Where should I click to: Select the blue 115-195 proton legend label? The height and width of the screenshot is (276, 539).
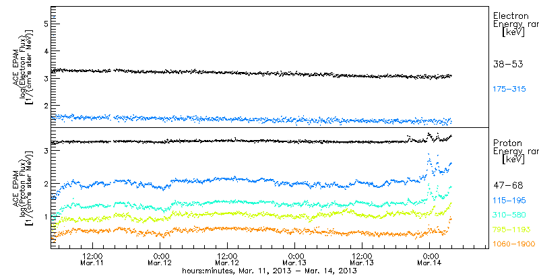(x=509, y=201)
